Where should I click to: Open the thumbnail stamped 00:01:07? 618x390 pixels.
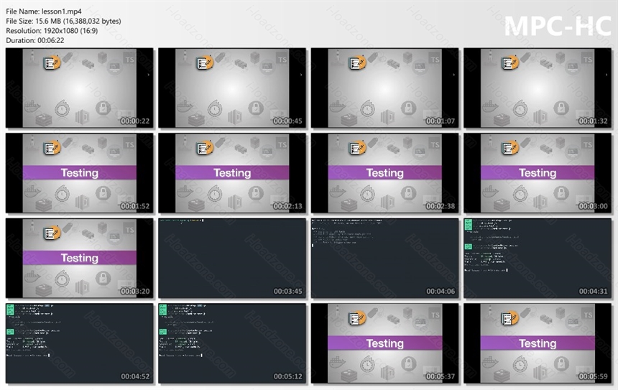pyautogui.click(x=384, y=88)
